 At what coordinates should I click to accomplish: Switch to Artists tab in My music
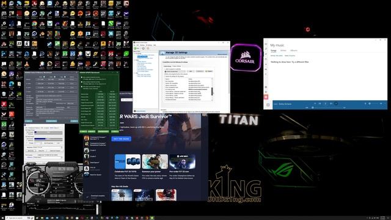pos(283,50)
